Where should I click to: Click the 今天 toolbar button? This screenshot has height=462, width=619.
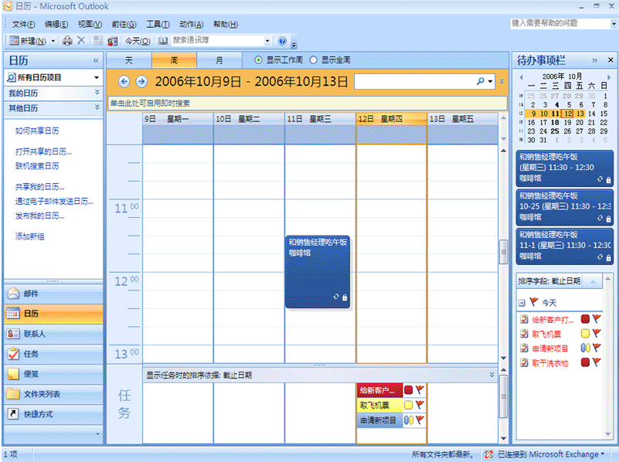(138, 41)
